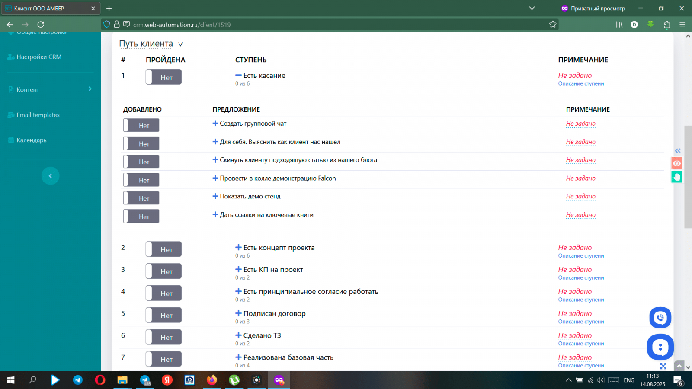Toggle passed switch for step 3 Есть КП на проект
Screen dimensions: 692x389
pyautogui.click(x=163, y=271)
